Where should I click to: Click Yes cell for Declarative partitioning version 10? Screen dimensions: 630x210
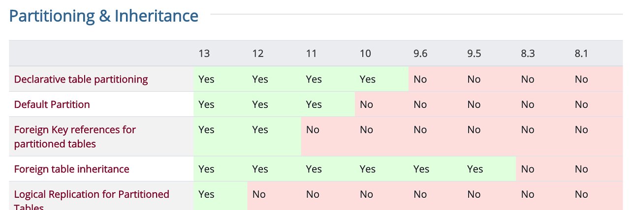point(367,79)
